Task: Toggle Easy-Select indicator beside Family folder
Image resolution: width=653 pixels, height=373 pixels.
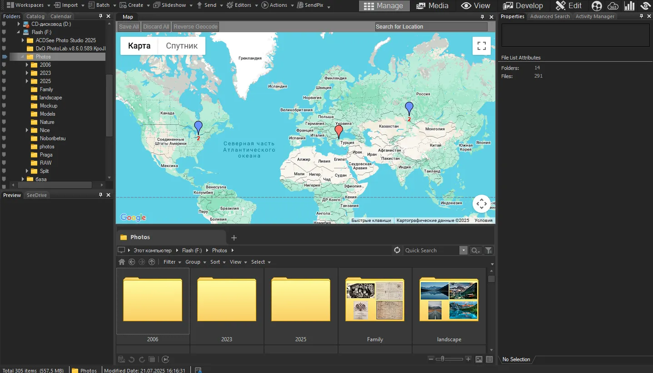Action: 4,89
